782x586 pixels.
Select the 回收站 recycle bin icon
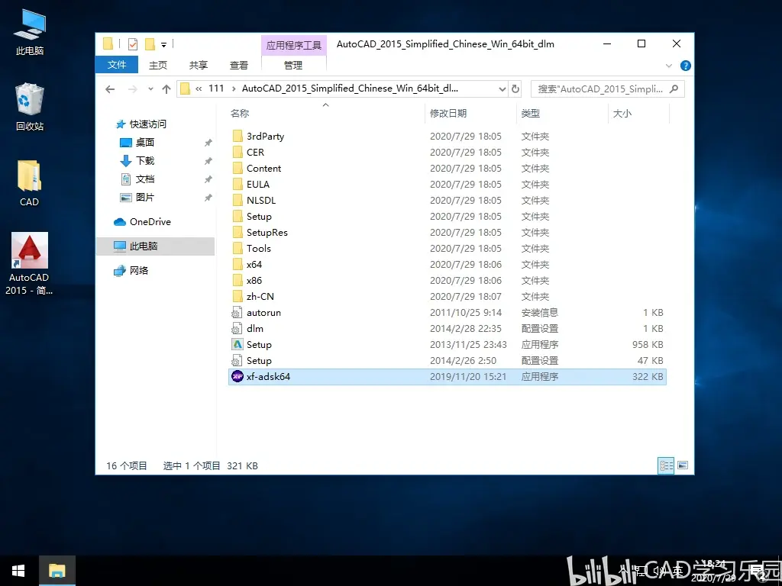click(x=30, y=107)
